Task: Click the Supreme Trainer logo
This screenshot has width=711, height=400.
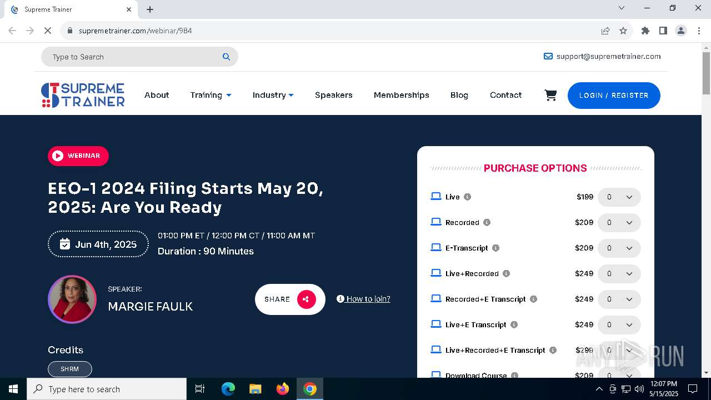Action: coord(83,95)
